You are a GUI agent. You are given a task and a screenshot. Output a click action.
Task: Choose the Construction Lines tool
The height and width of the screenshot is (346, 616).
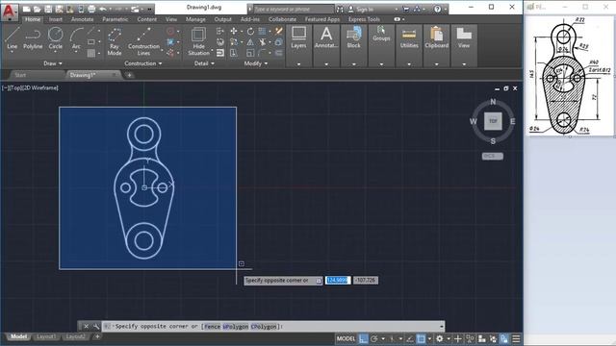[143, 41]
